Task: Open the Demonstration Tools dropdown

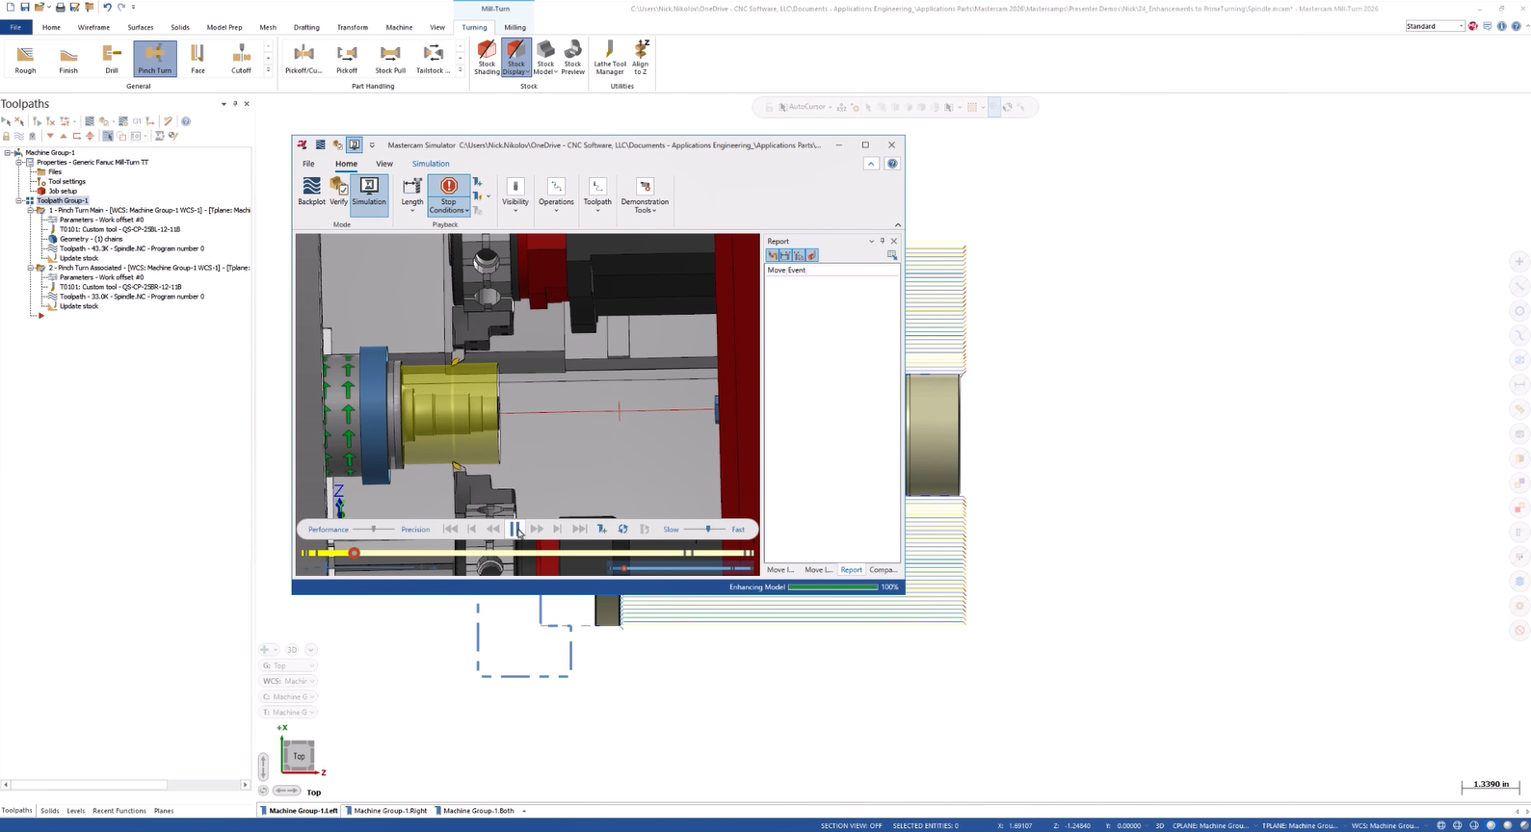Action: click(645, 195)
